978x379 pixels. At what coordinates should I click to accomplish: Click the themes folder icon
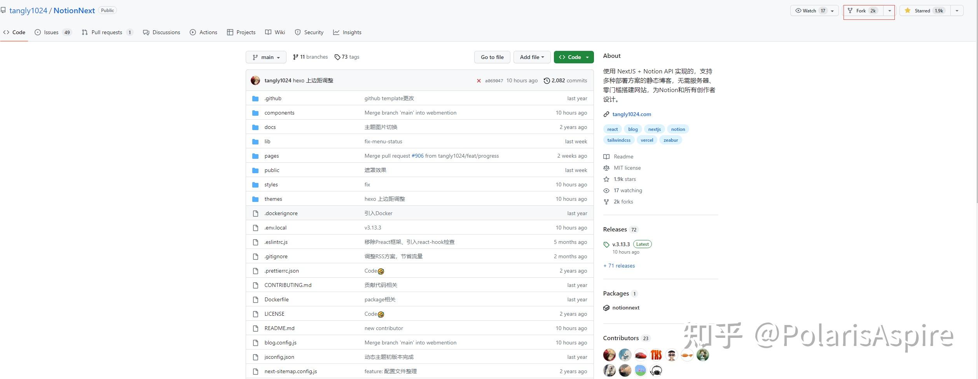255,199
